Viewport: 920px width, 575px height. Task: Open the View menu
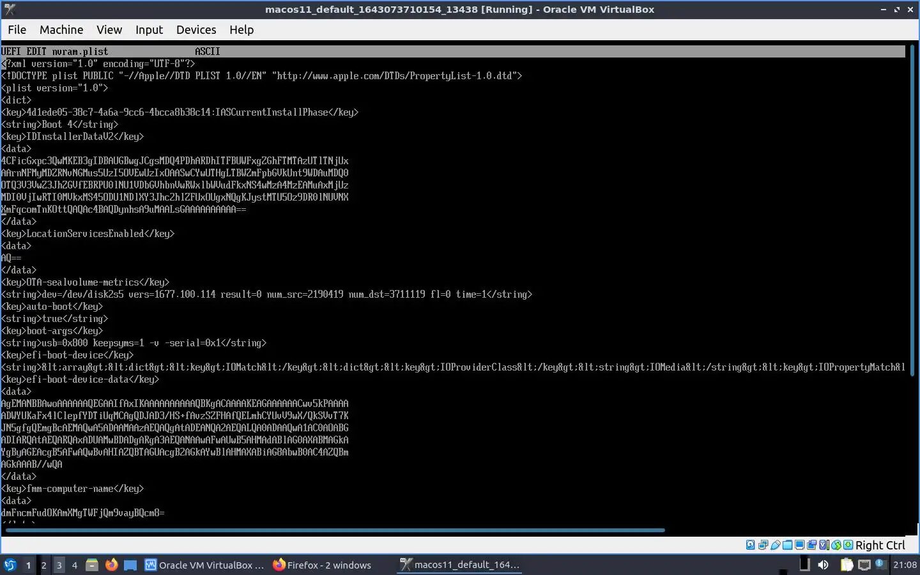[x=109, y=29]
